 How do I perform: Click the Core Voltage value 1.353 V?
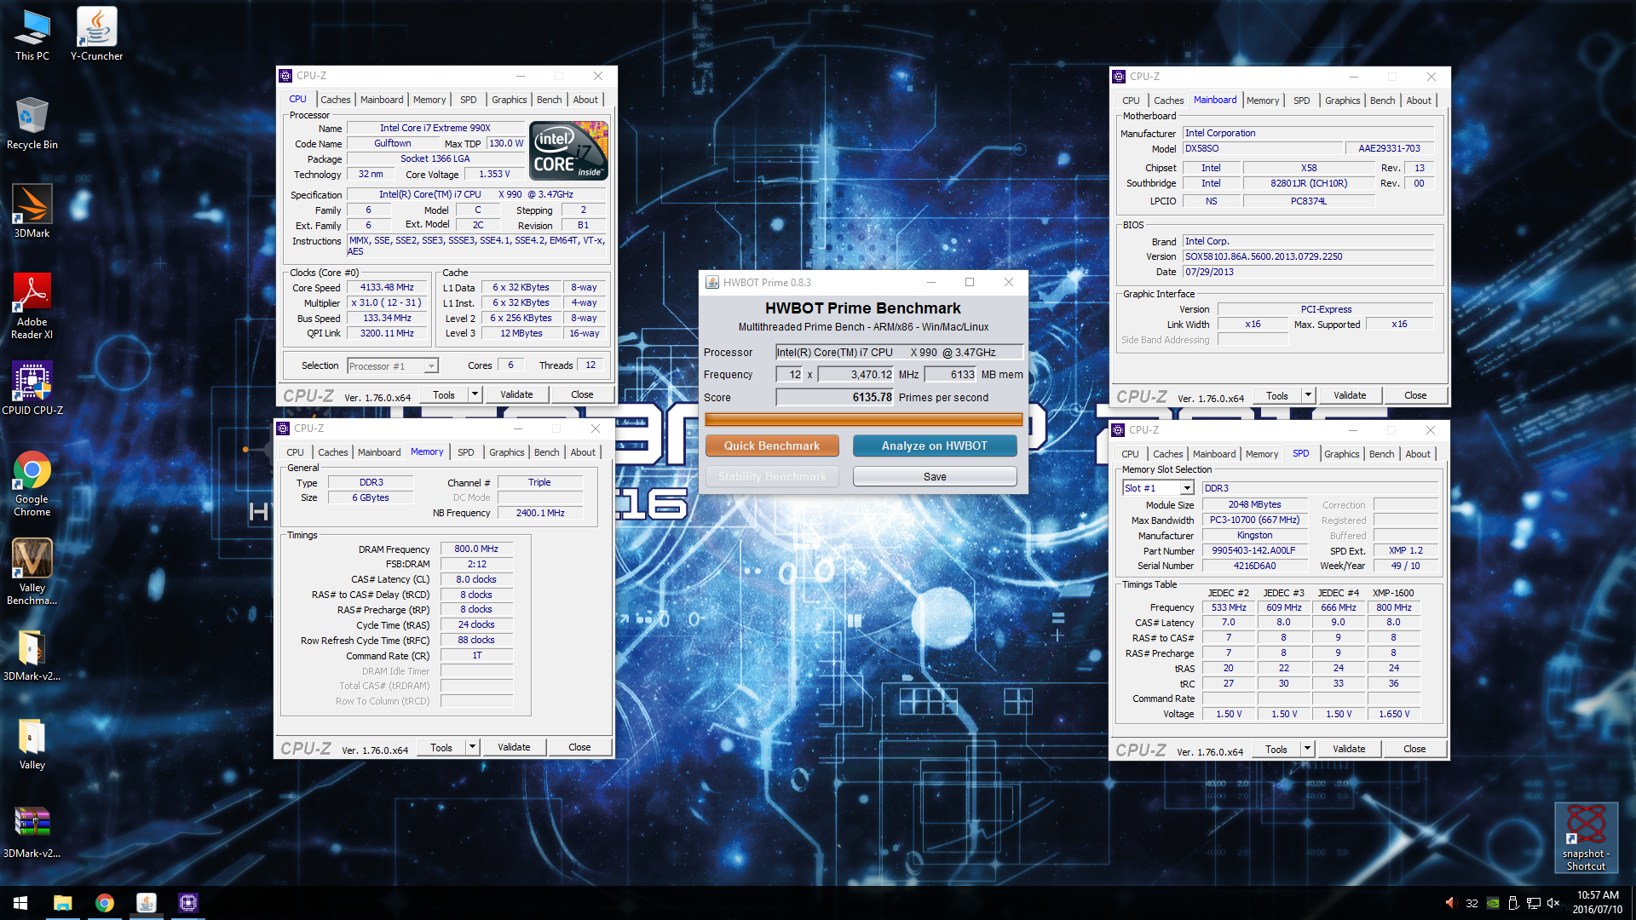494,174
